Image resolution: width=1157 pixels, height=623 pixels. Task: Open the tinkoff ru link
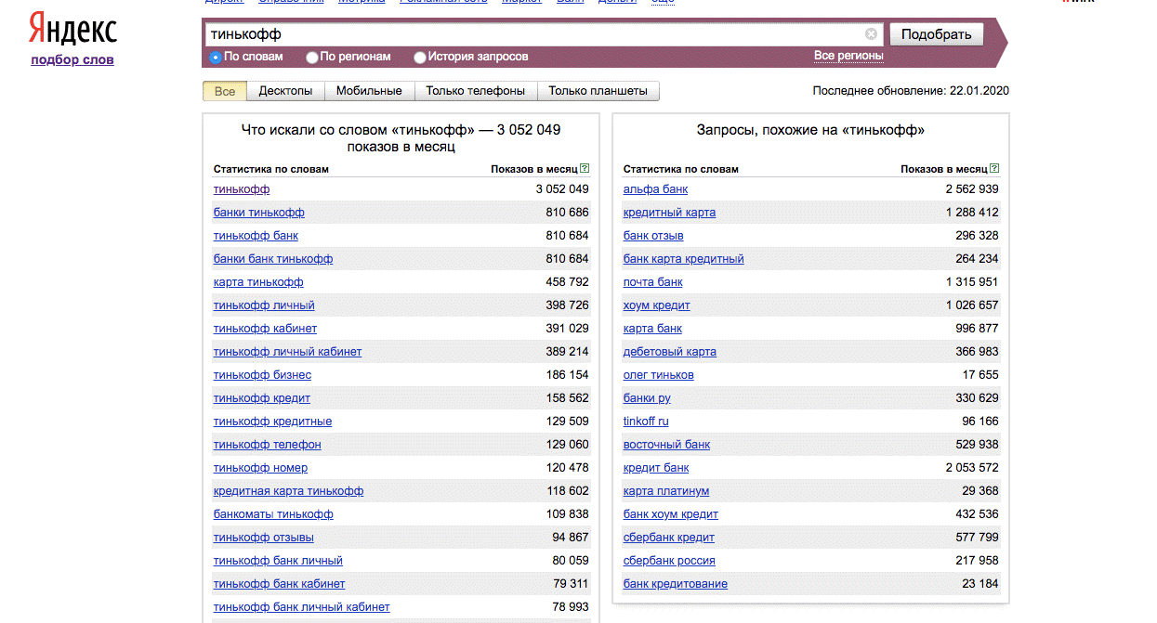pos(646,422)
